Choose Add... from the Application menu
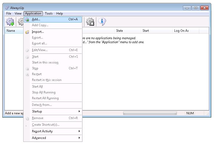Screen dimensions: 216x149 point(53,19)
